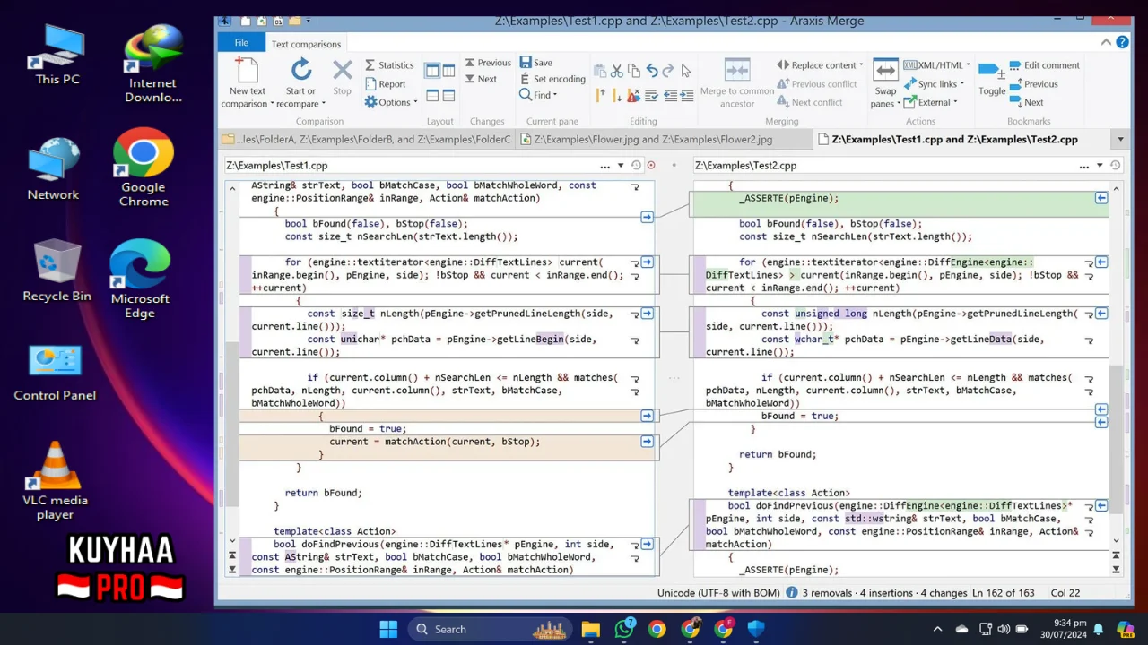Click the history clock icon for Test2.cpp
The width and height of the screenshot is (1148, 645).
point(1115,166)
